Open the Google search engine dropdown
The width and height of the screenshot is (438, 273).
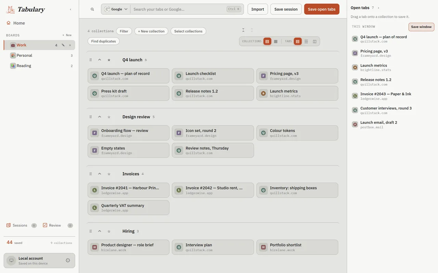[x=116, y=9]
